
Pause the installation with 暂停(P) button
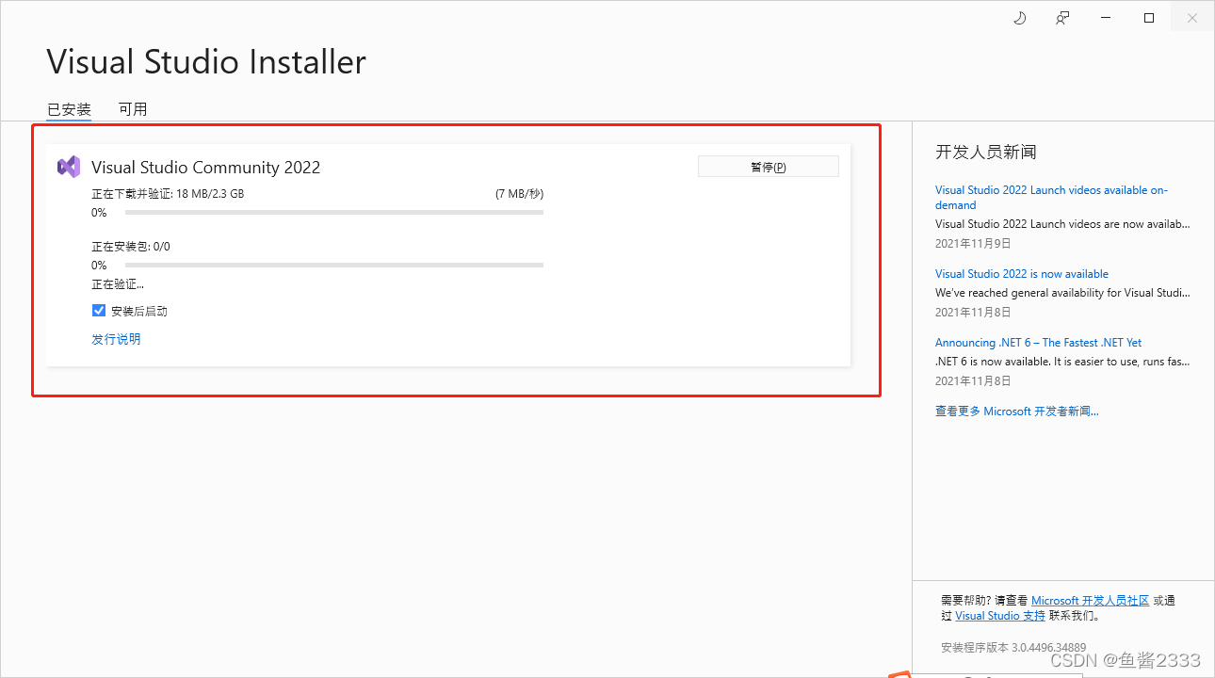coord(768,167)
